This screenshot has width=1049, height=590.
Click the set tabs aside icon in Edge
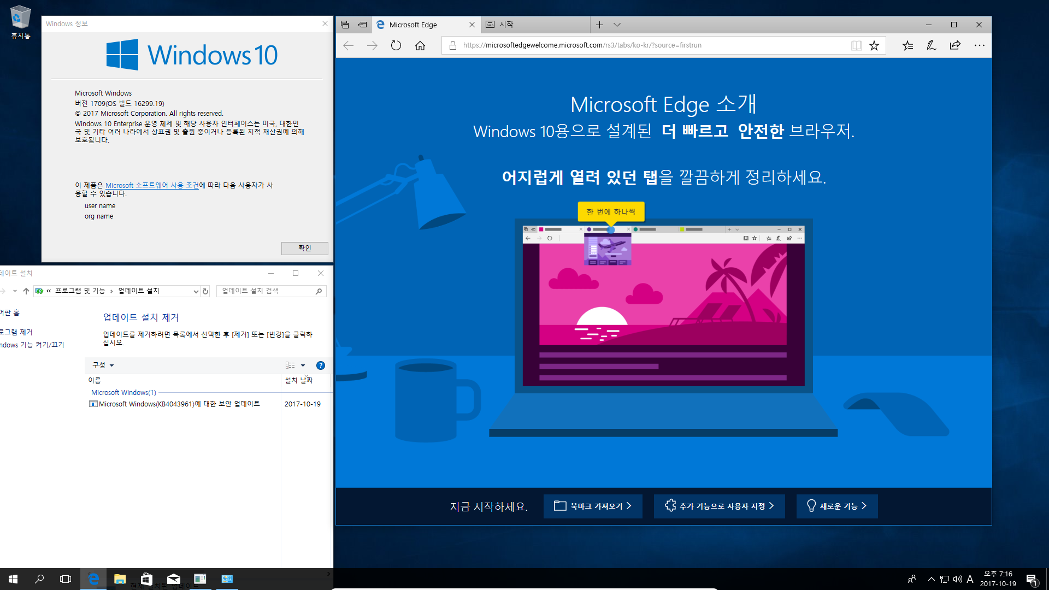[362, 25]
